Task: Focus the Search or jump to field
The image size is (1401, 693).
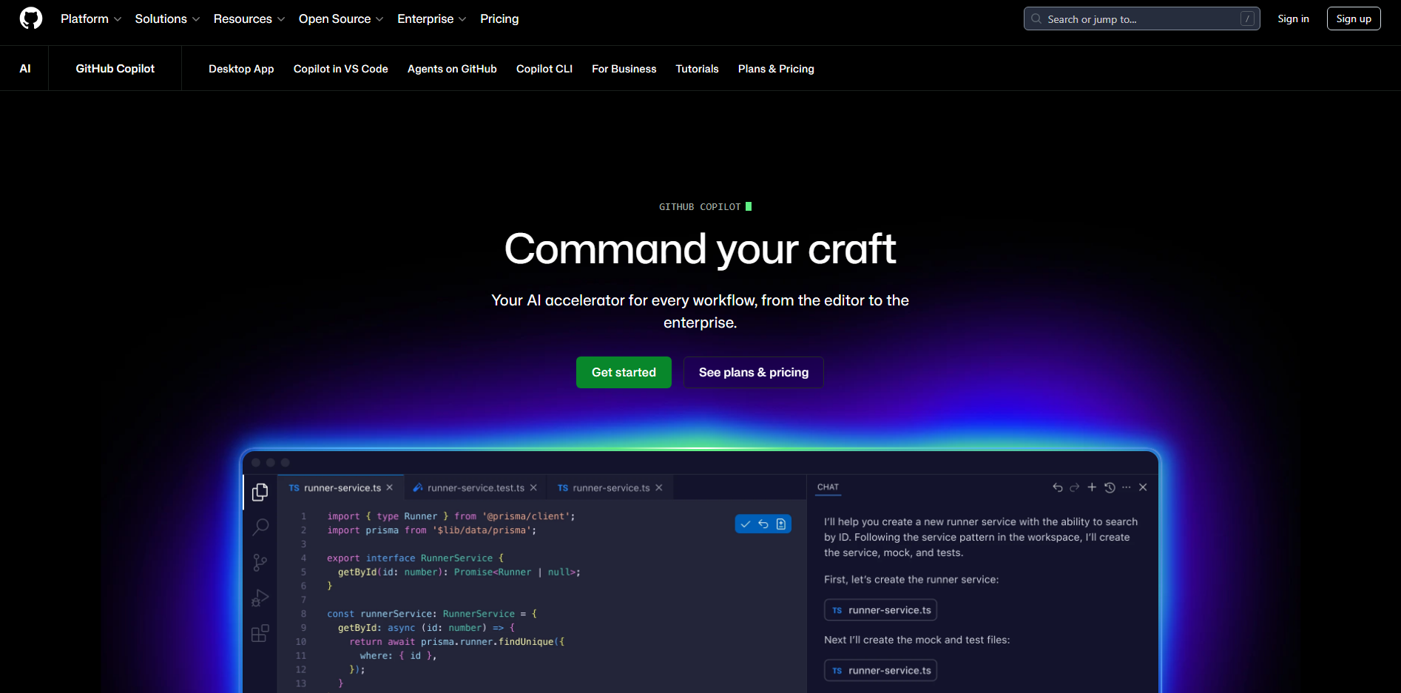Action: pyautogui.click(x=1141, y=18)
